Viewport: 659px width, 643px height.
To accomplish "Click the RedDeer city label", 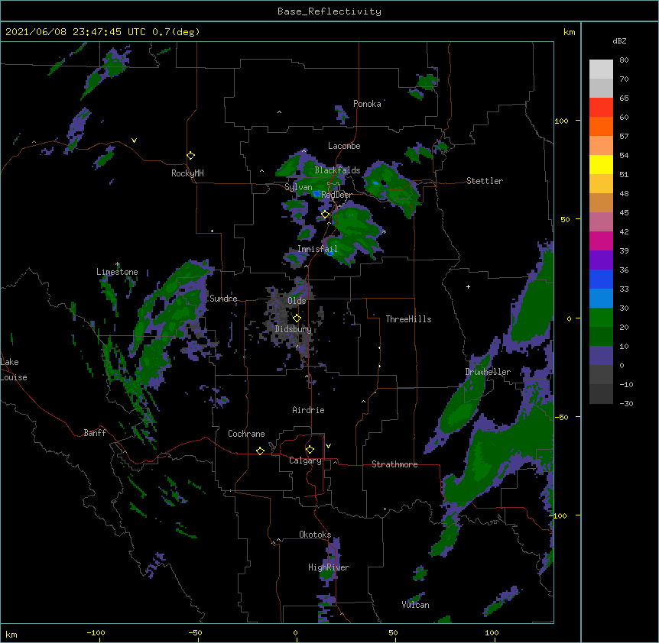I will tap(336, 195).
